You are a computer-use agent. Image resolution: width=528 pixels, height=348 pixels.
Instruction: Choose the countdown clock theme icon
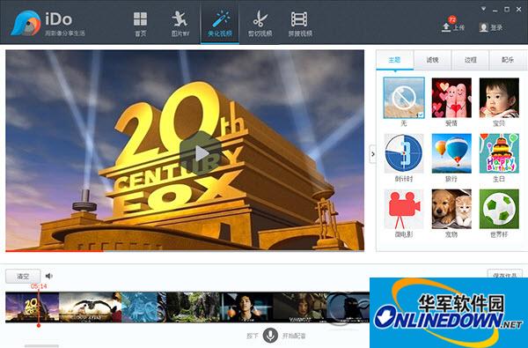click(x=404, y=153)
